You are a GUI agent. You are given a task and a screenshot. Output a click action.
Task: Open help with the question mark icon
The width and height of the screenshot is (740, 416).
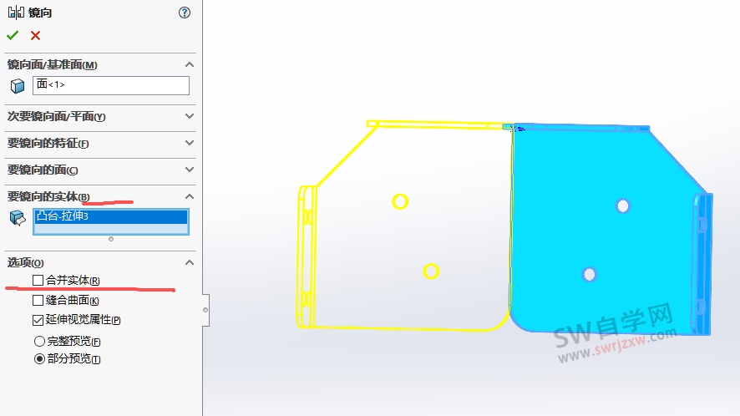point(185,13)
